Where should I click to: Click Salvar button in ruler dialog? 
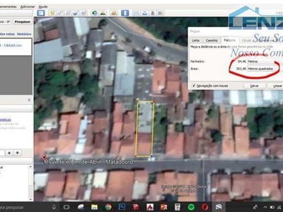tap(254, 85)
